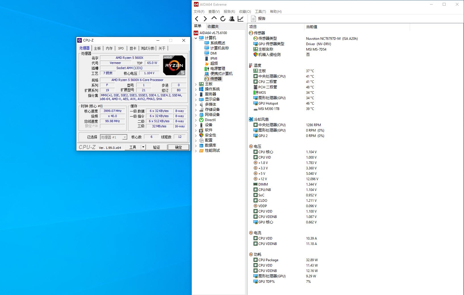Open the CPU-Z 处理器 #1 dropdown
Image resolution: width=464 pixels, height=295 pixels.
[114, 137]
